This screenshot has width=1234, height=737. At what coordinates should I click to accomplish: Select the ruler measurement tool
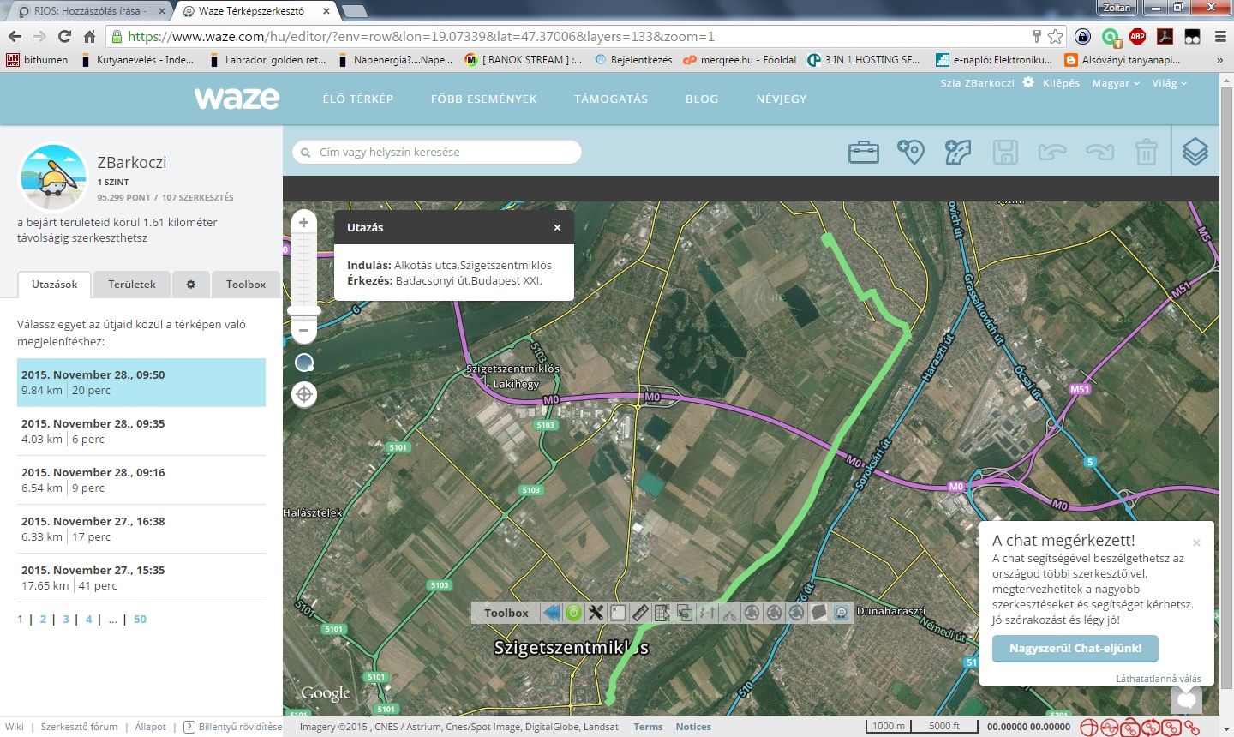coord(640,613)
